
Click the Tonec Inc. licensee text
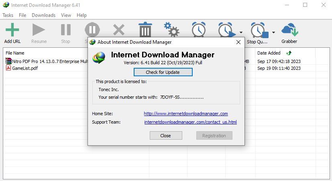pyautogui.click(x=109, y=89)
